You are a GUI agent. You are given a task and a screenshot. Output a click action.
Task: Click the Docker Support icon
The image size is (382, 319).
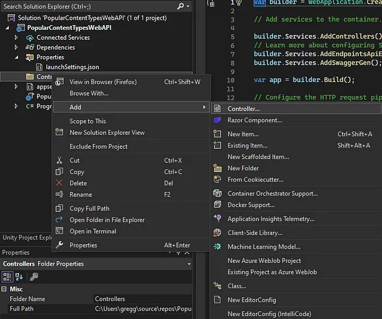[x=218, y=205]
